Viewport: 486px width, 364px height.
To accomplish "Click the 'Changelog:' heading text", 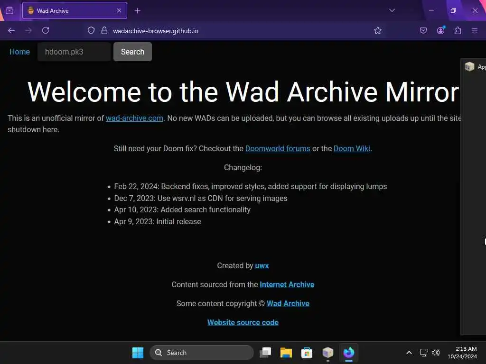I will click(x=243, y=167).
